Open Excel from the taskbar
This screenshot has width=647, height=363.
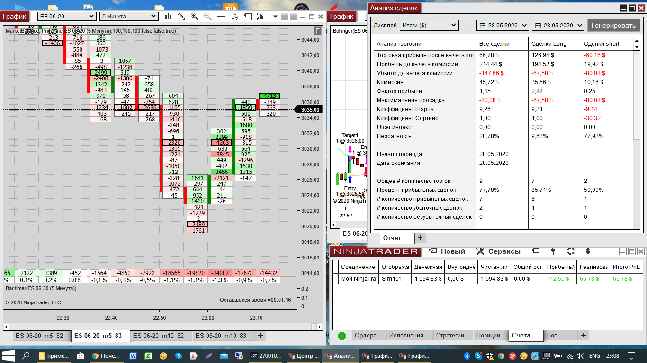point(148,355)
